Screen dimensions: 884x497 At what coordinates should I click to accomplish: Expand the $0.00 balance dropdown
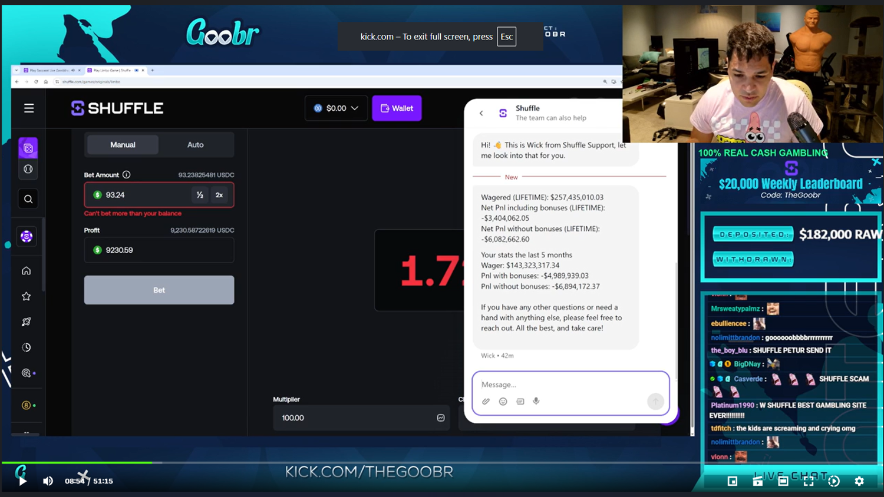coord(336,108)
